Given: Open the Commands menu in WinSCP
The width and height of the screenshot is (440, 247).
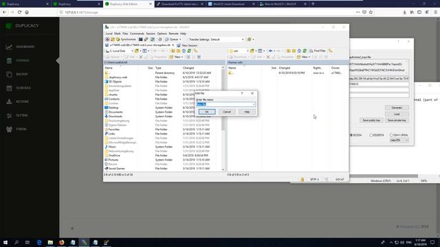Looking at the screenshot, I should click(x=137, y=34).
